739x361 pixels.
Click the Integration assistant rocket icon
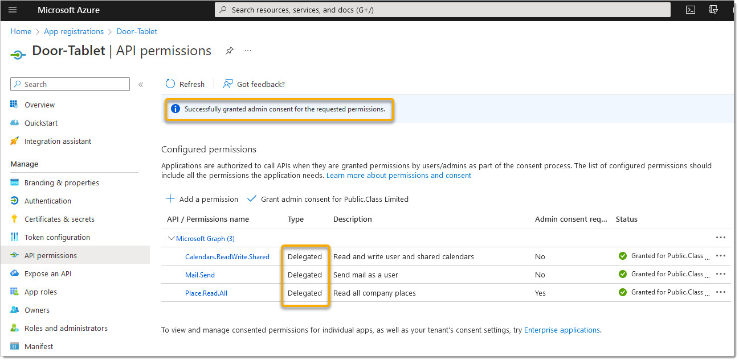pyautogui.click(x=14, y=141)
